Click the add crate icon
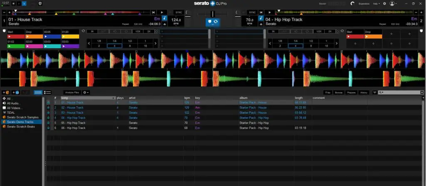The image size is (426, 186). coord(6,93)
